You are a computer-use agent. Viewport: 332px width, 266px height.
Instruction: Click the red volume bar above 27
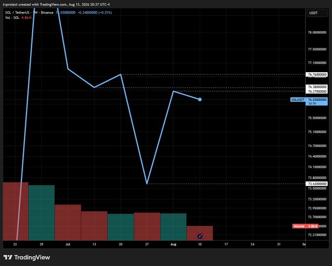pyautogui.click(x=147, y=226)
